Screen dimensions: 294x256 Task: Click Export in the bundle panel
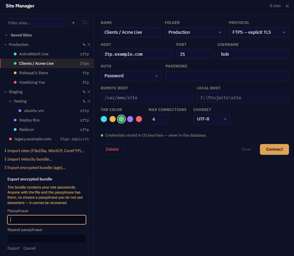click(x=13, y=248)
